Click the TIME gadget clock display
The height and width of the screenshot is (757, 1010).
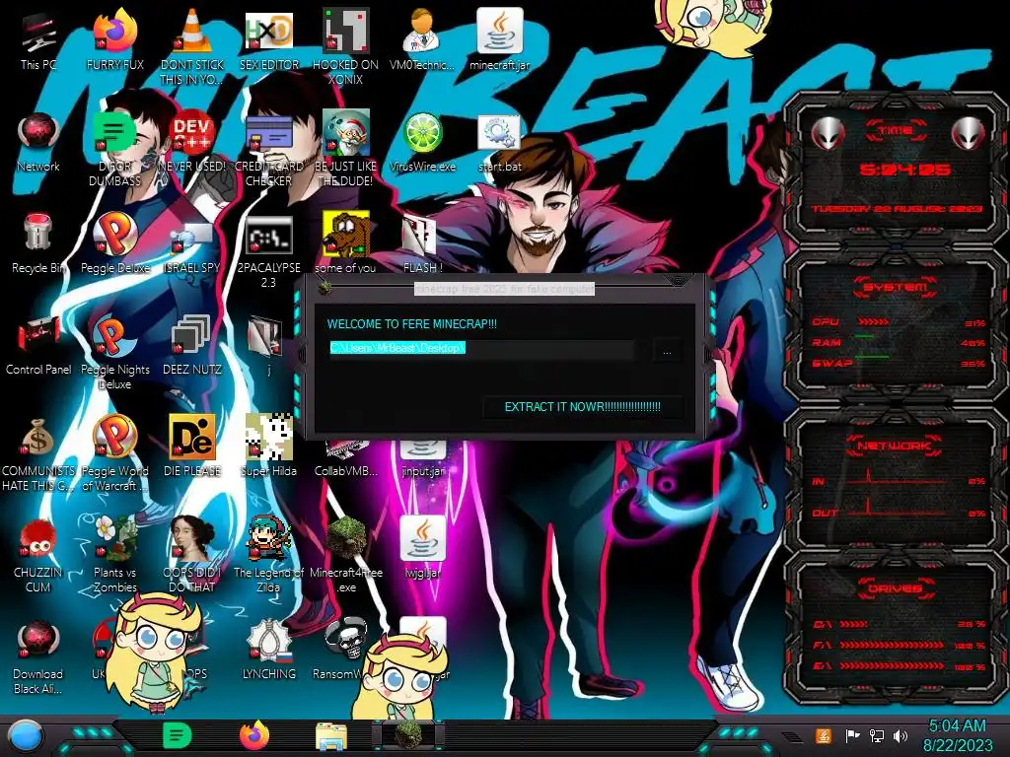(x=904, y=170)
